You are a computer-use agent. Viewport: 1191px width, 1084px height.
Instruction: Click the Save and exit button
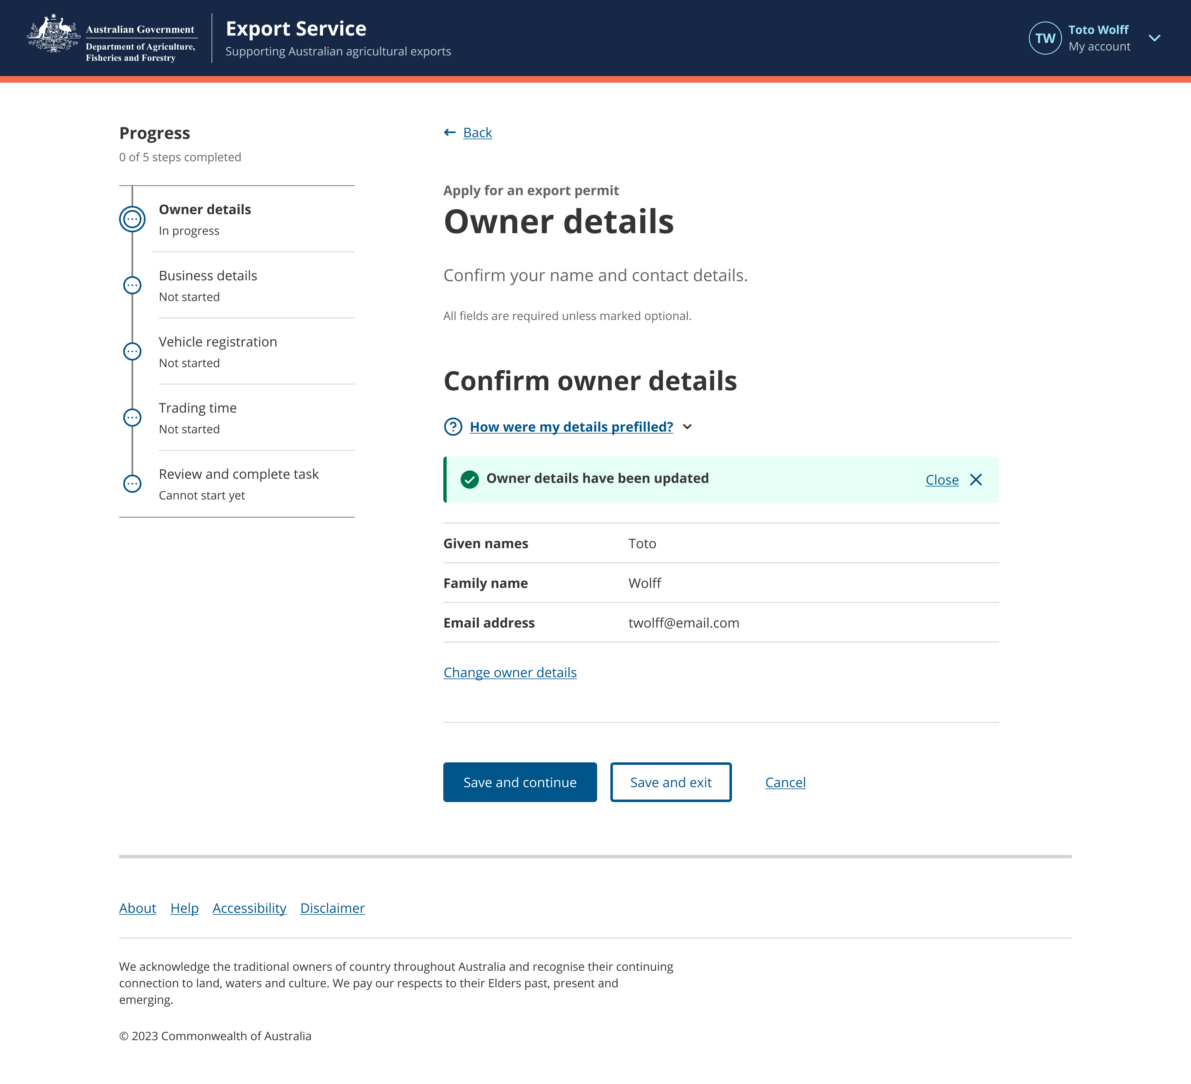(670, 782)
